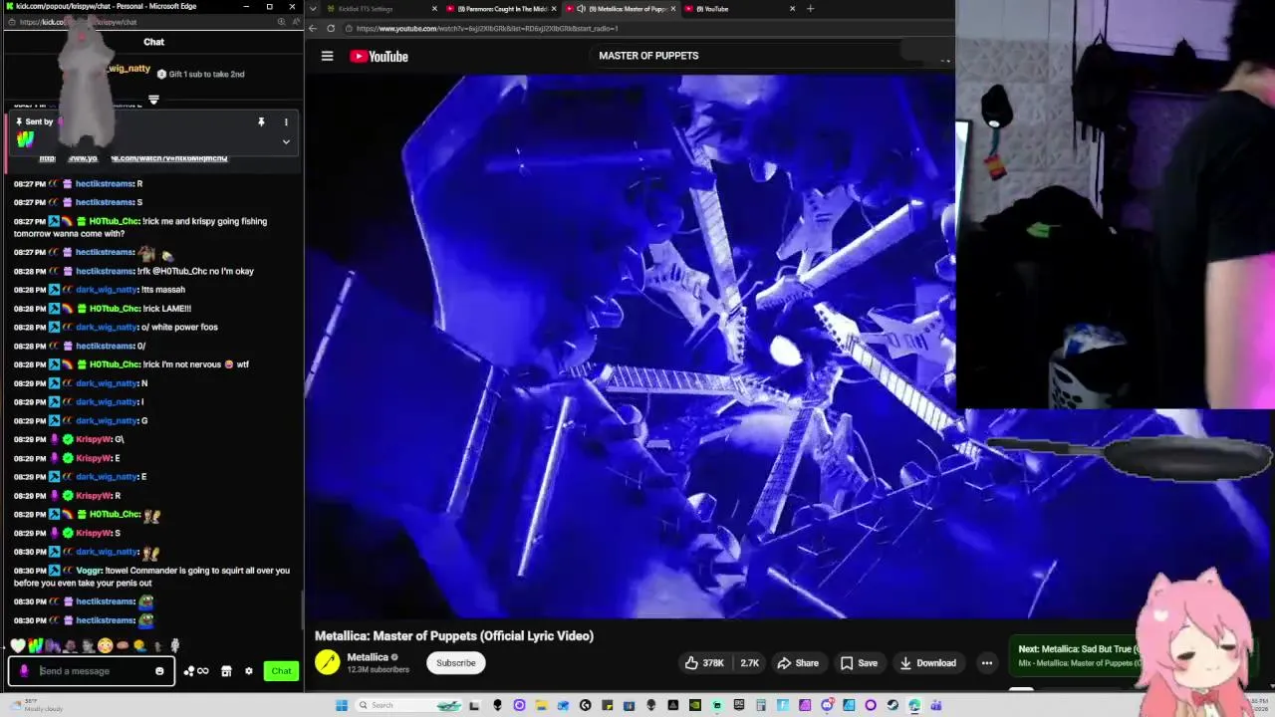Go back in the YouTube browser
This screenshot has width=1275, height=717.
coord(313,28)
